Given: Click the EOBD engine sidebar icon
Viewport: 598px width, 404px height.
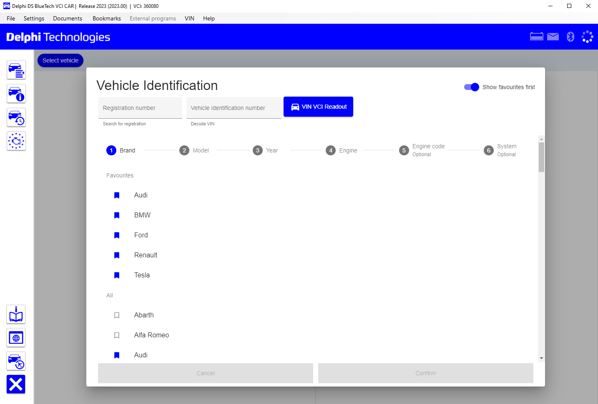Looking at the screenshot, I should (16, 141).
